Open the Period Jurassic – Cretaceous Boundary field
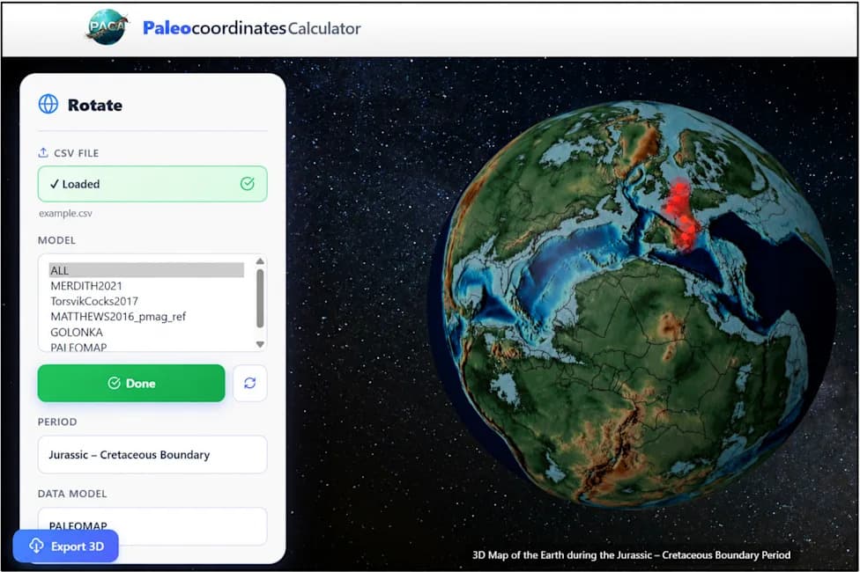Image resolution: width=860 pixels, height=572 pixels. click(x=152, y=455)
